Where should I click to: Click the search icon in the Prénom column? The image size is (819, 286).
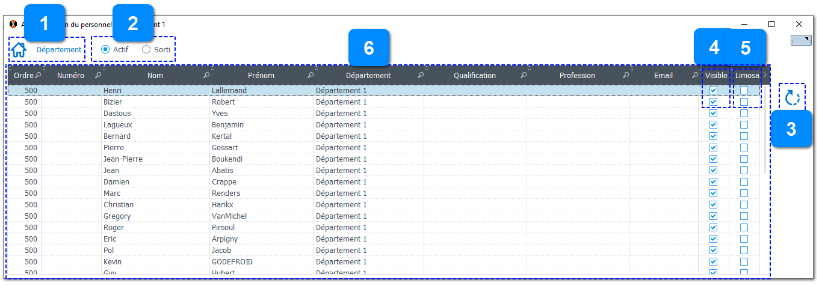(311, 76)
